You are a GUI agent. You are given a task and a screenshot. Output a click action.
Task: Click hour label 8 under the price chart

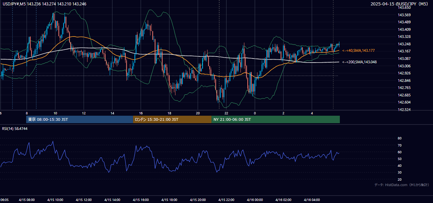tap(26, 113)
